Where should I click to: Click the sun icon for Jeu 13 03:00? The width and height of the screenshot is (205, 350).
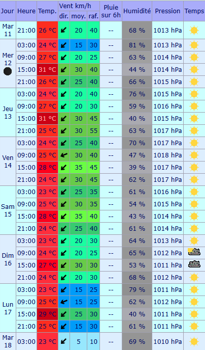click(194, 94)
